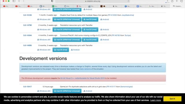Open Dentomologist author link
Image resolution: width=185 pixels, height=104 pixels.
click(x=126, y=87)
